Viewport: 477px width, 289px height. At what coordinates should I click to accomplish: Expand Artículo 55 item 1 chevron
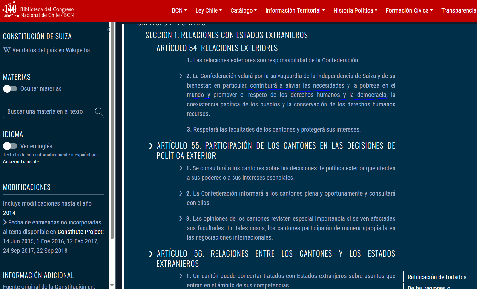coord(181,168)
